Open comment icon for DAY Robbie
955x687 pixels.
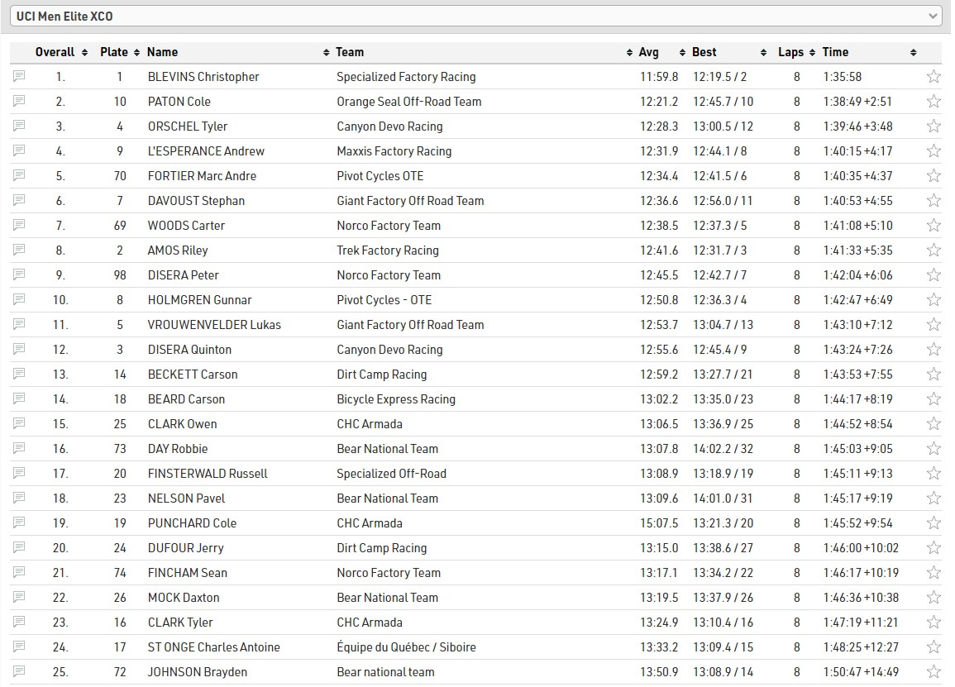(20, 448)
